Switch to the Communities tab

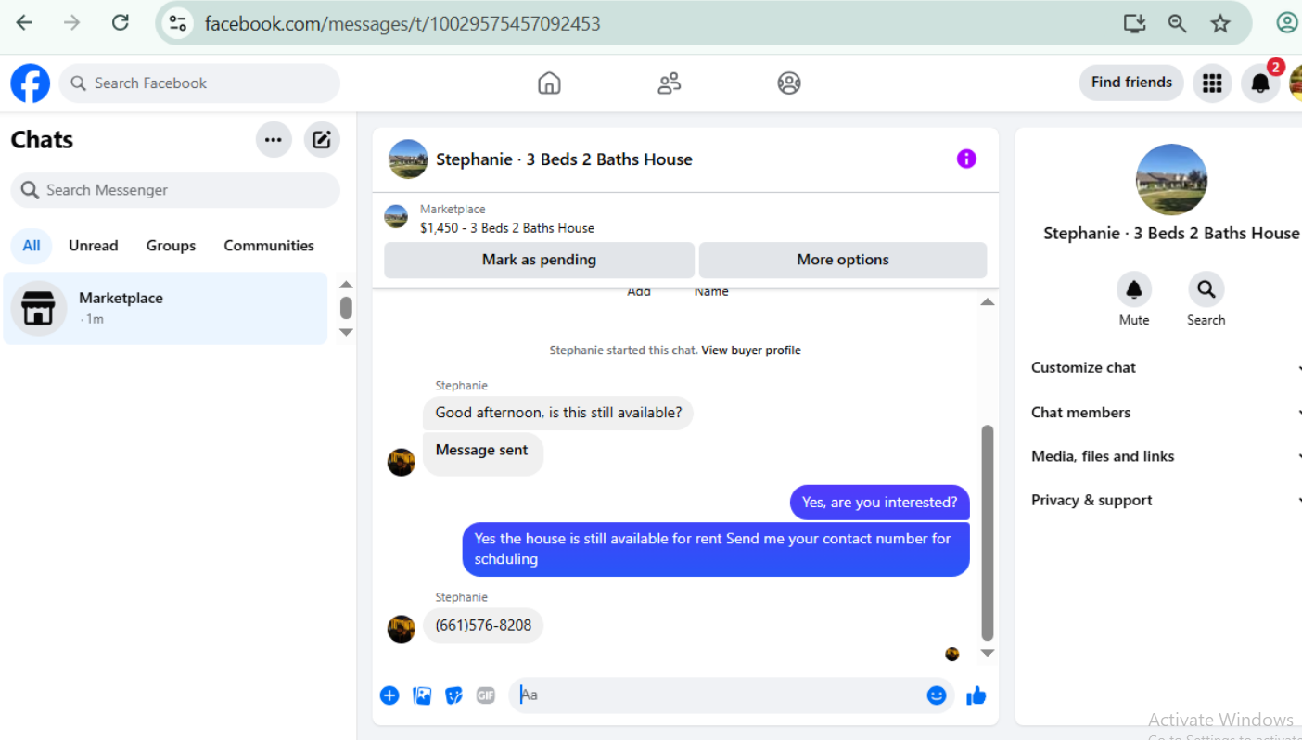269,246
